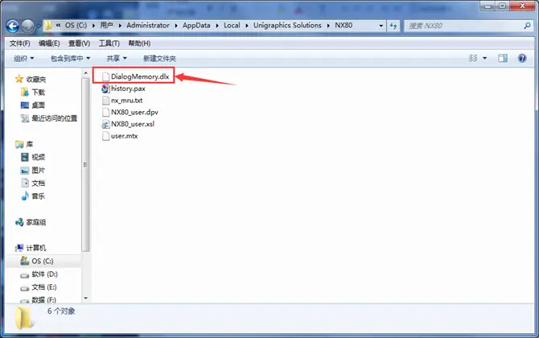The height and width of the screenshot is (338, 539).
Task: Select the NX80_user.dpv file
Action: coord(130,112)
